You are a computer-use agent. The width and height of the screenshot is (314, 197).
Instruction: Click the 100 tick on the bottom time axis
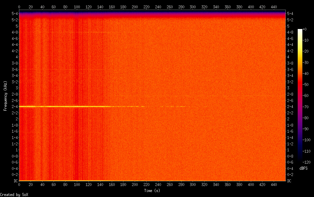tap(77, 184)
